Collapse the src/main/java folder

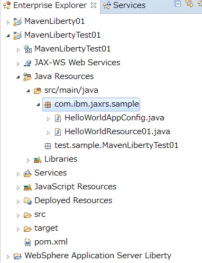pyautogui.click(x=28, y=91)
